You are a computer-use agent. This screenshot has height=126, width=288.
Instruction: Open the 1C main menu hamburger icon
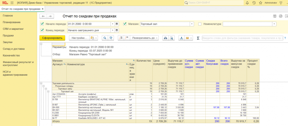click(12, 3)
